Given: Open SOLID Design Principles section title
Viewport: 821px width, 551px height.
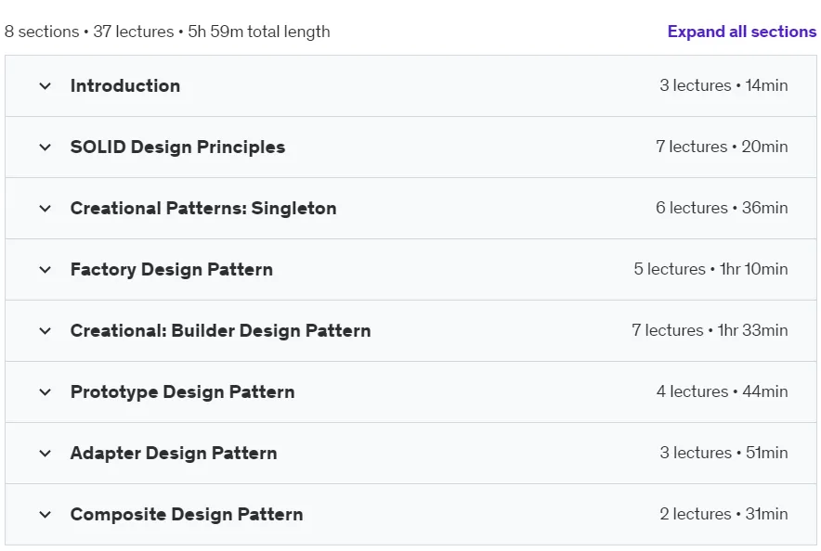Looking at the screenshot, I should [177, 147].
